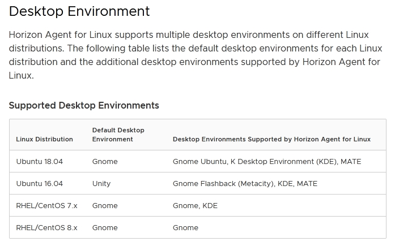The height and width of the screenshot is (246, 395).
Task: Click the RHEL/CentOS 8.x cell
Action: tap(46, 228)
